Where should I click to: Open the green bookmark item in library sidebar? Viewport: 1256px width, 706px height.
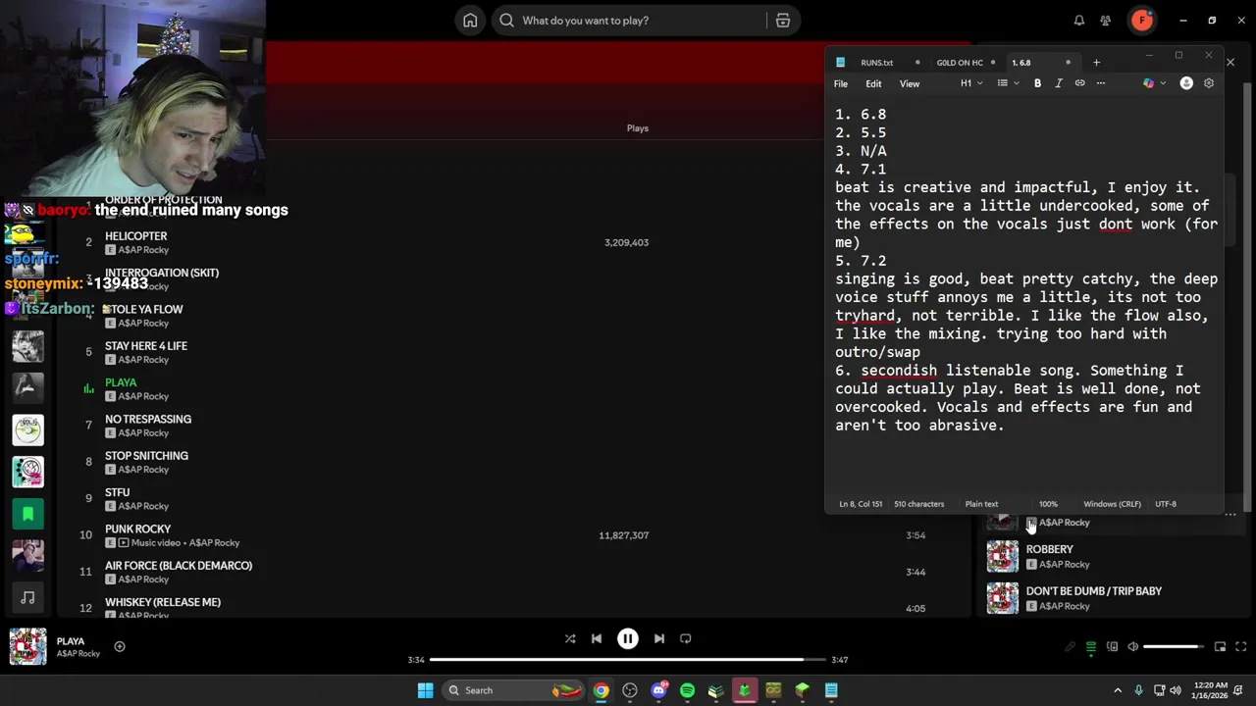tap(27, 513)
